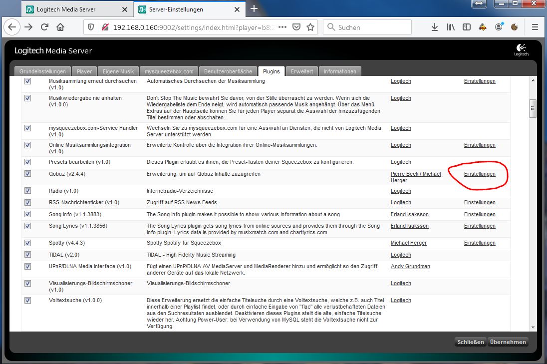Open Musiksammlung erneut durchsuchen Einstellungen

point(480,81)
